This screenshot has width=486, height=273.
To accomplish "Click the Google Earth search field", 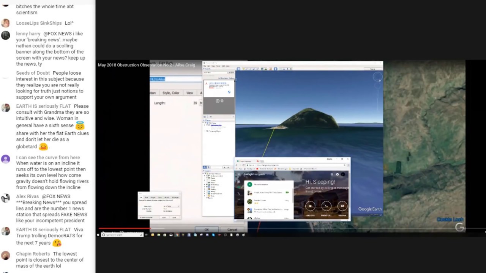I will [215, 72].
